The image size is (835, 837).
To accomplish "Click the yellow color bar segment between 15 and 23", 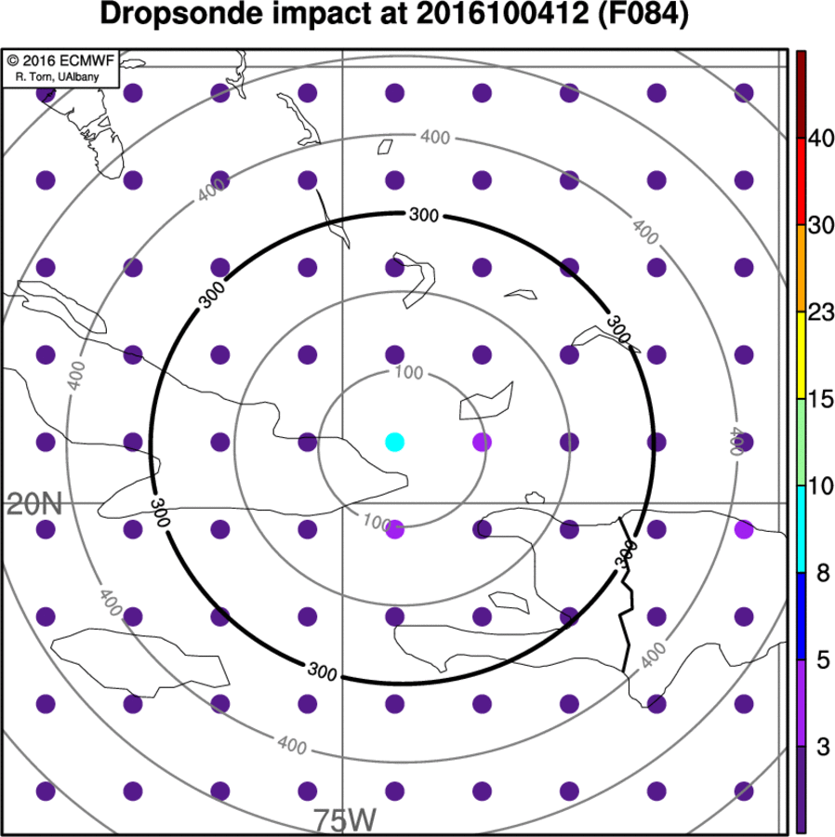I will 802,355.
